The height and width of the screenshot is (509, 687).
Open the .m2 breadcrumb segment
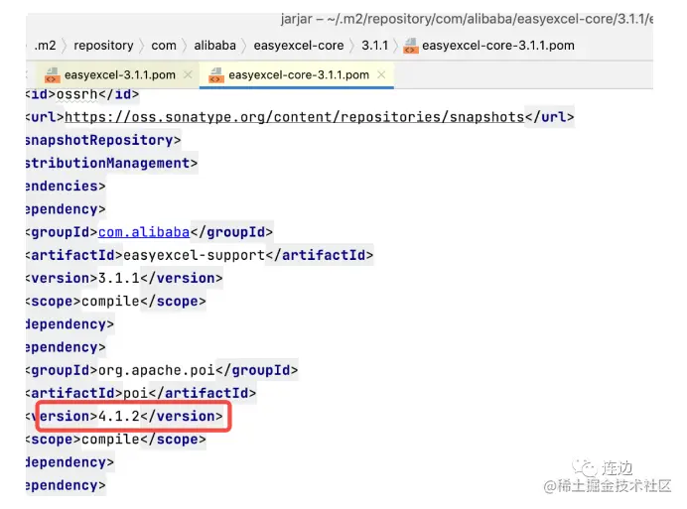click(x=45, y=45)
